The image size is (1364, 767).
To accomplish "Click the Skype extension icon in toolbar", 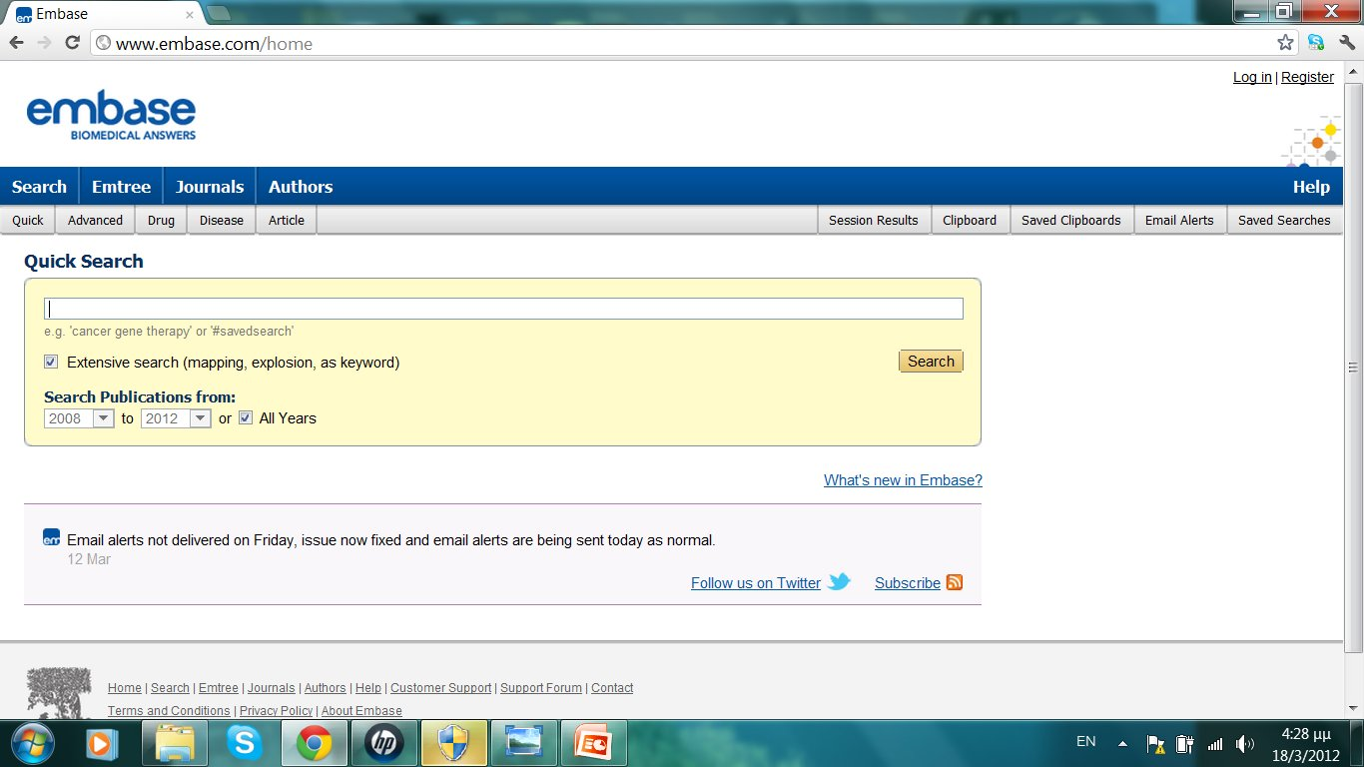I will (x=1316, y=43).
